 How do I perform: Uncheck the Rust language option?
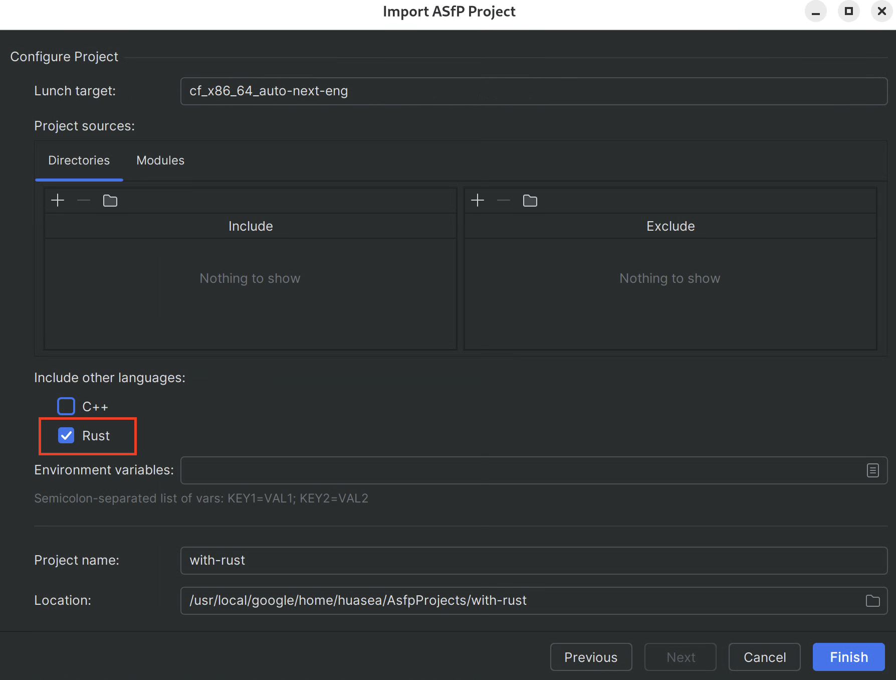pyautogui.click(x=67, y=435)
